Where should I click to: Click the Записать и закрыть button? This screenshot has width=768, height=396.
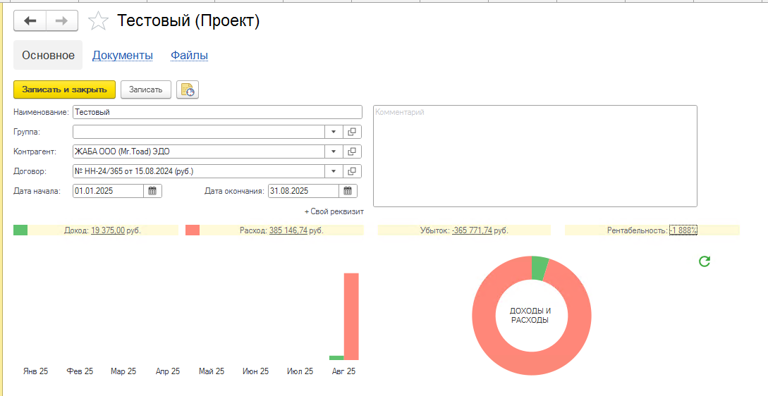tap(64, 90)
